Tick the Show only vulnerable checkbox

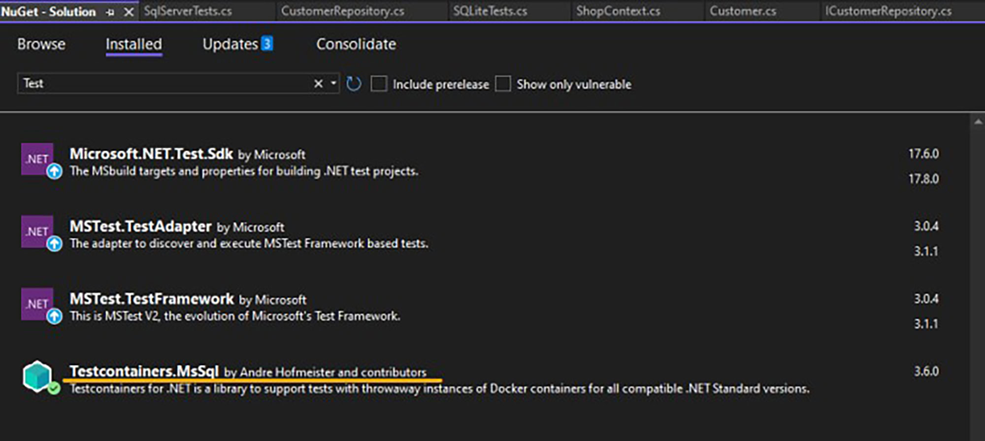coord(503,84)
